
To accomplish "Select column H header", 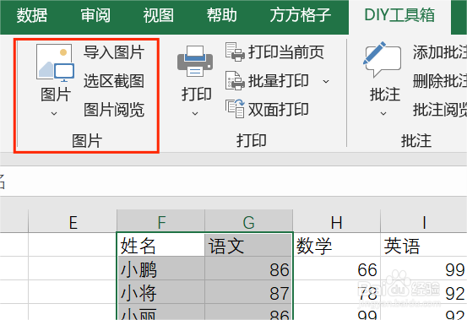I will pos(337,221).
